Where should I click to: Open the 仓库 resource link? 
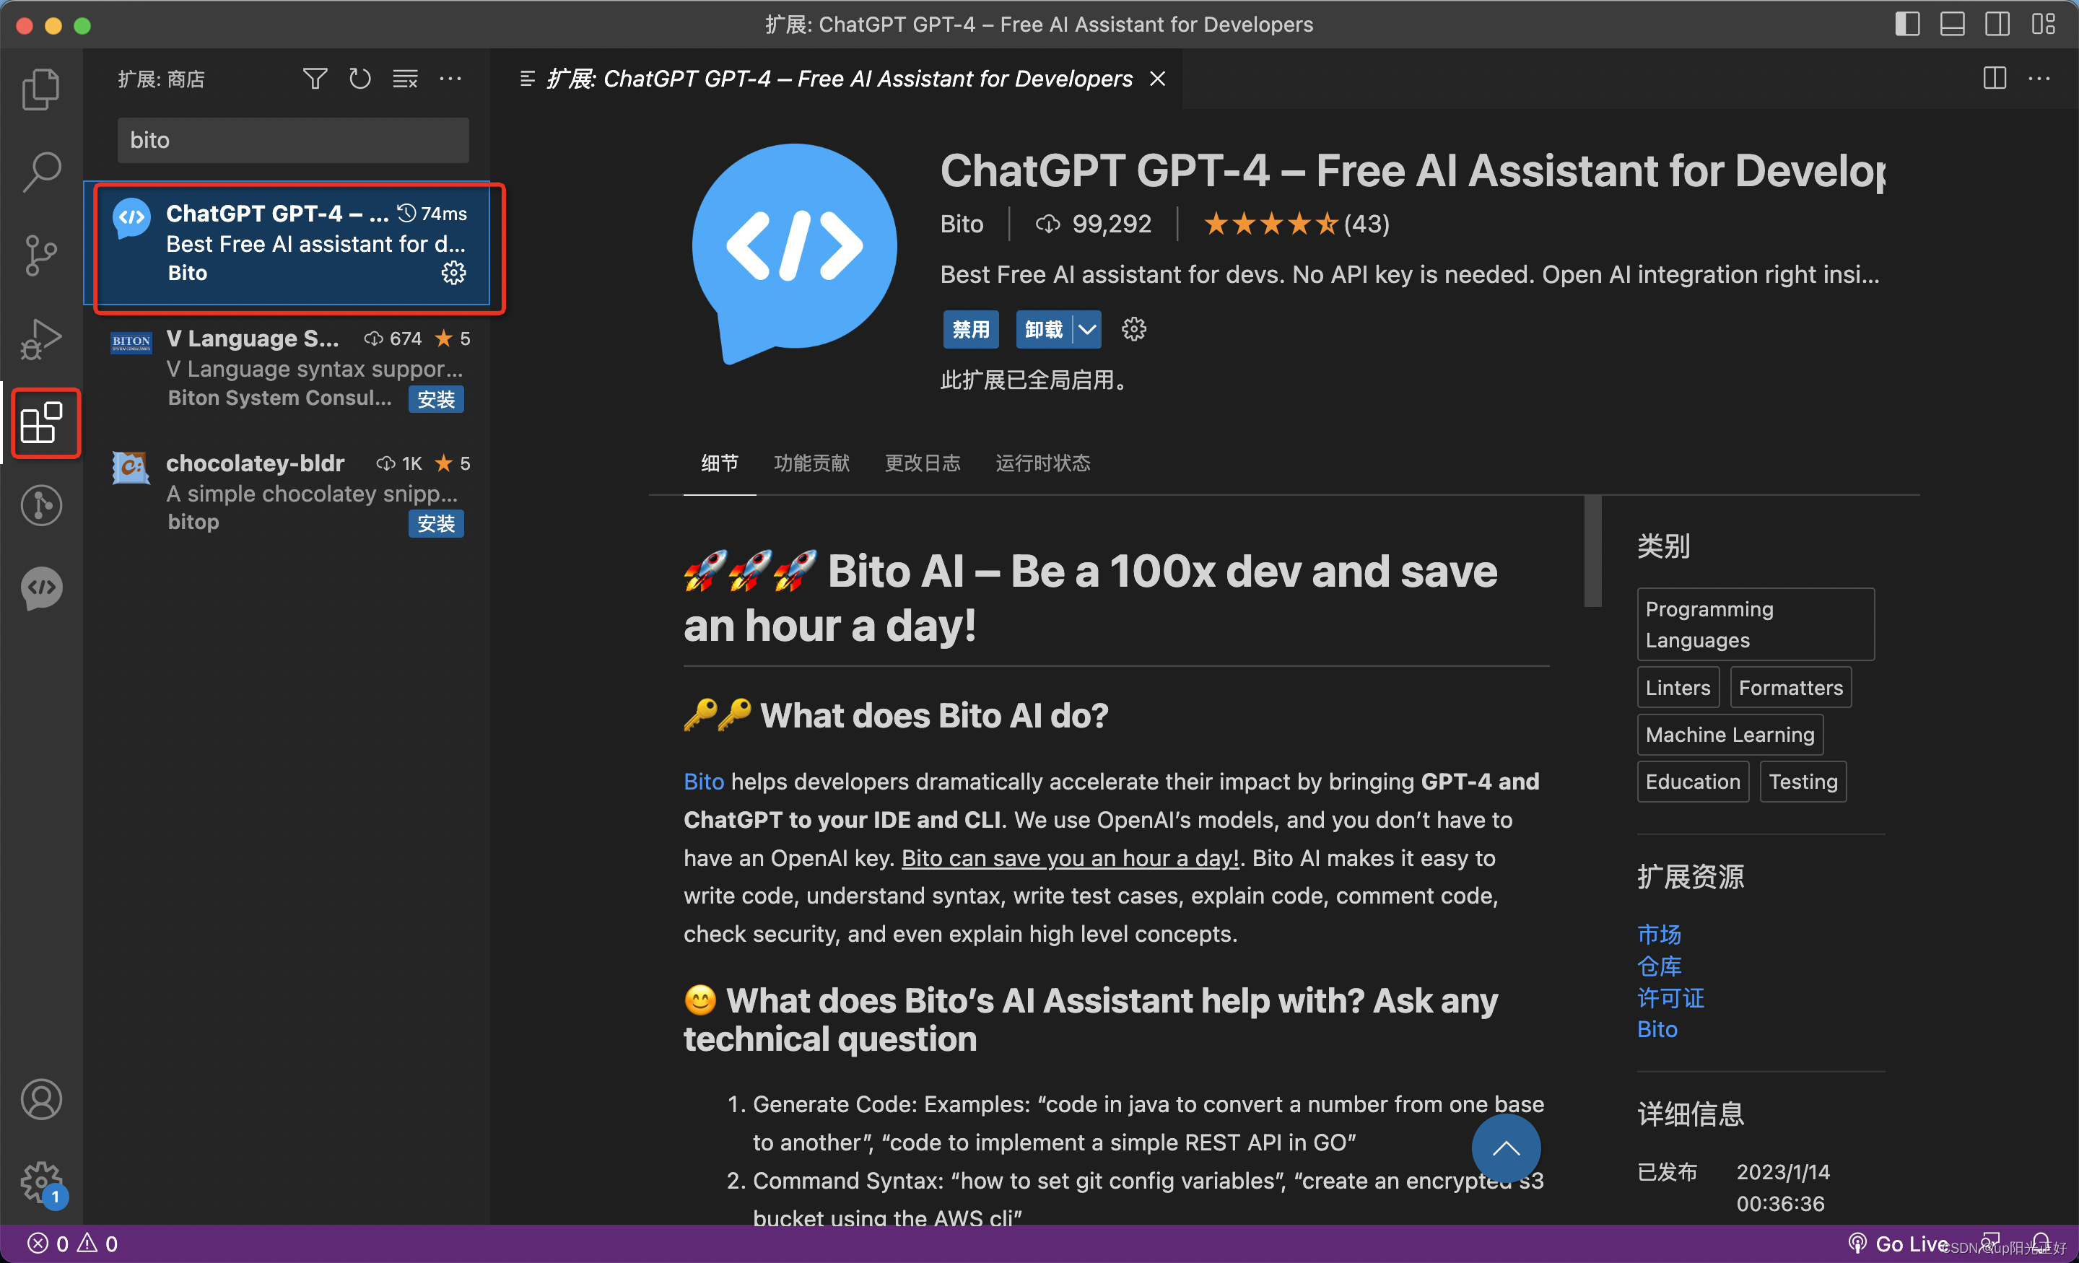point(1658,966)
